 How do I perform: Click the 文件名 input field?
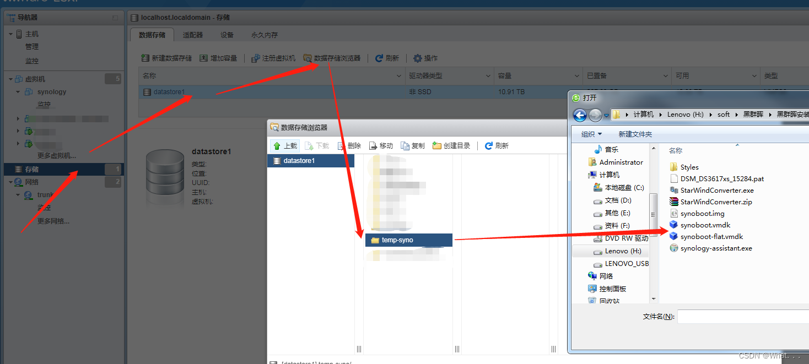(743, 317)
